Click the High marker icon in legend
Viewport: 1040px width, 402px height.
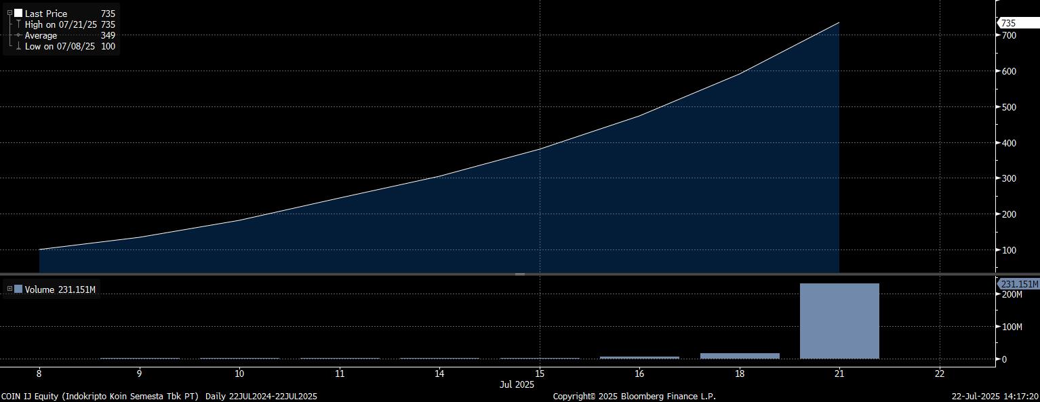(18, 24)
